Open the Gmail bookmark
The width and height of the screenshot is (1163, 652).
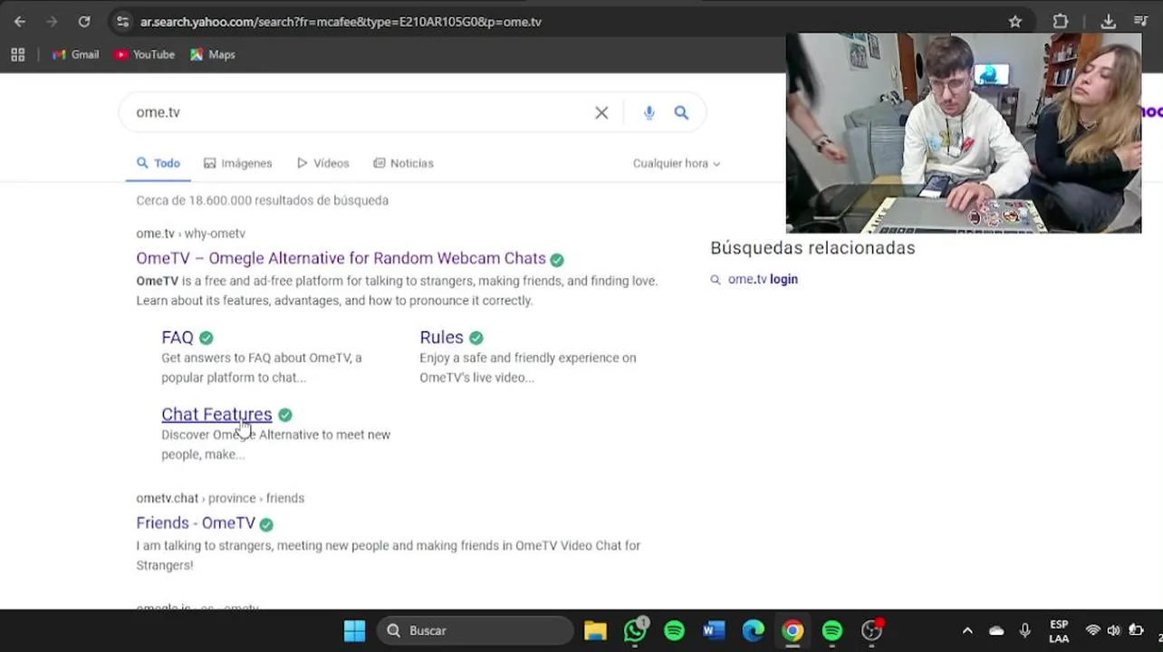(75, 54)
